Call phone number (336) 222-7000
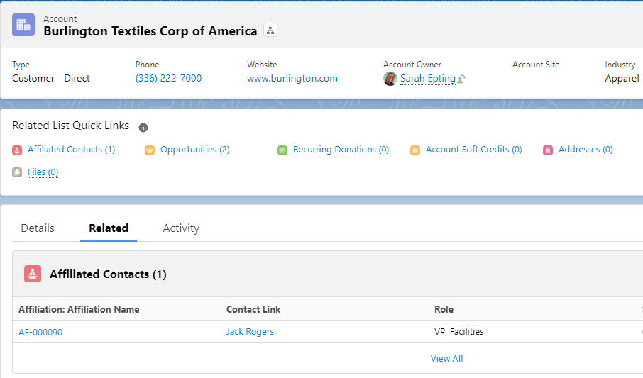Screen dimensions: 643x378 coord(168,78)
